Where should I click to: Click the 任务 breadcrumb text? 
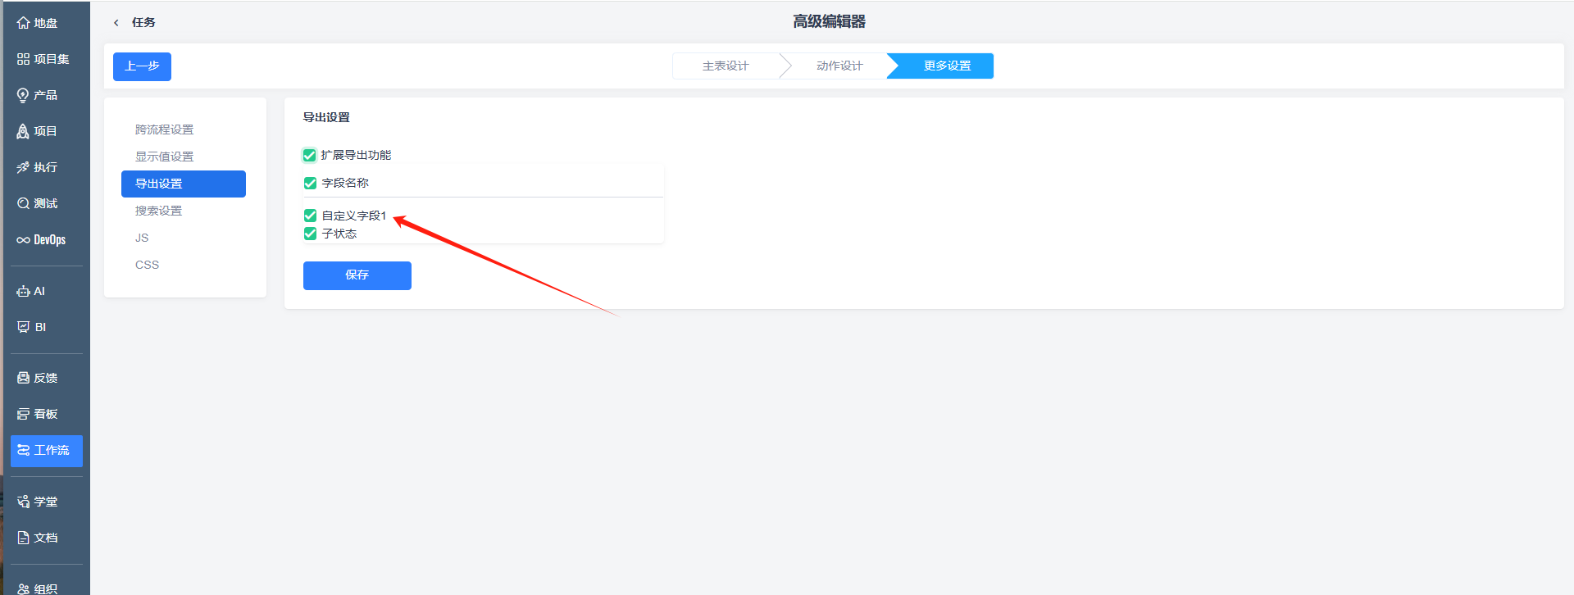click(143, 23)
